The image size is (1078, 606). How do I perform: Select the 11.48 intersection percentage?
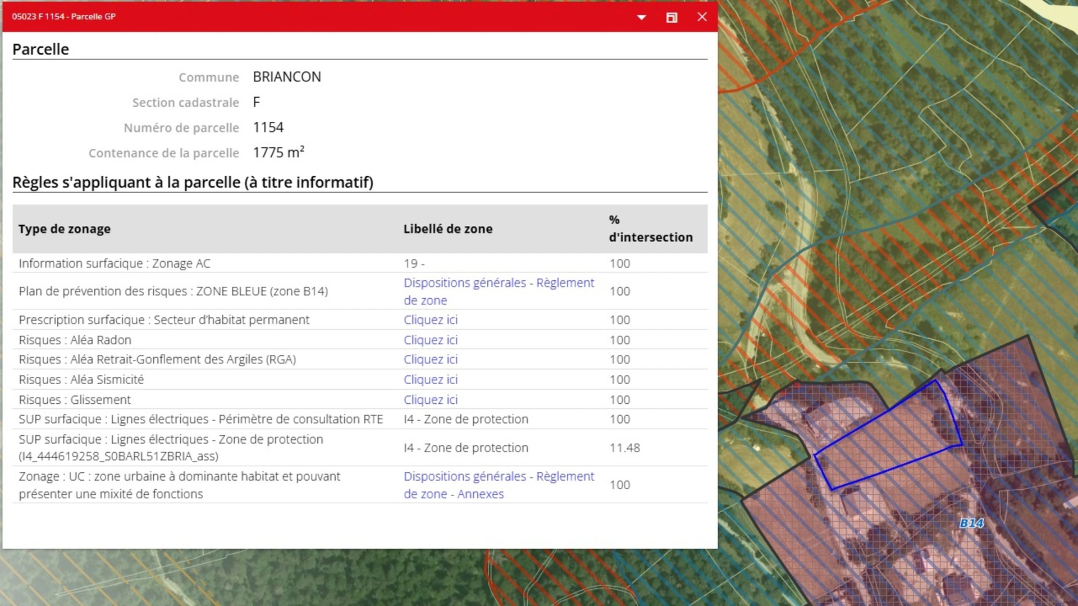click(x=625, y=448)
